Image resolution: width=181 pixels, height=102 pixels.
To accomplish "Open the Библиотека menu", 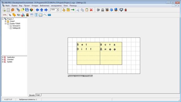I will coord(45,6).
